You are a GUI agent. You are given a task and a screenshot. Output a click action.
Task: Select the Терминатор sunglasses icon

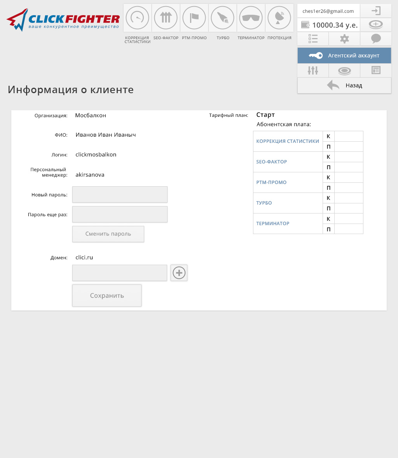[251, 18]
